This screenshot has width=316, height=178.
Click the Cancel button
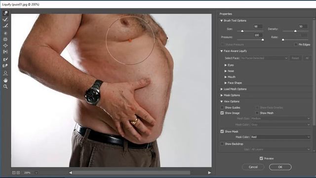(x=253, y=167)
